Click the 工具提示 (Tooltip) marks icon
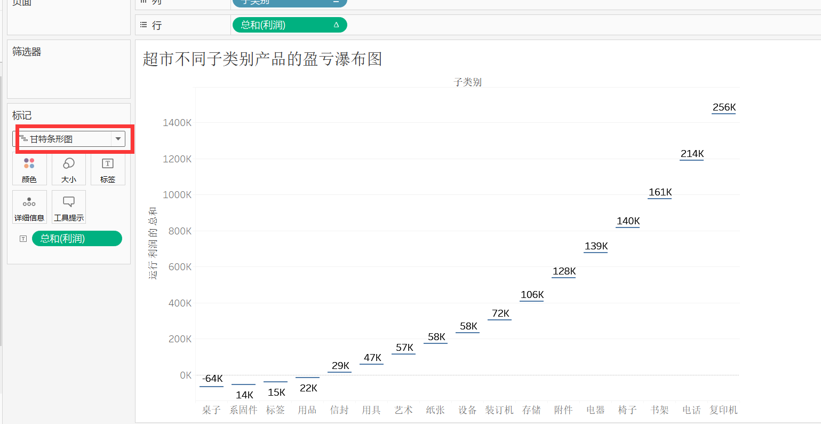The height and width of the screenshot is (424, 821). pos(68,207)
